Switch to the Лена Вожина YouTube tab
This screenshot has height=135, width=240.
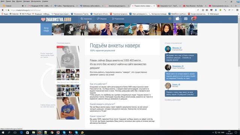coord(194,6)
